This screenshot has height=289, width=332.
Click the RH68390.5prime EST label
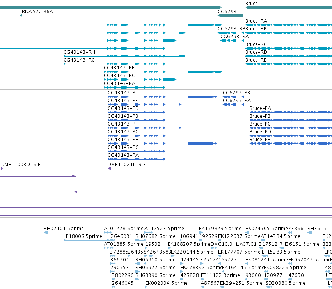coord(155,275)
